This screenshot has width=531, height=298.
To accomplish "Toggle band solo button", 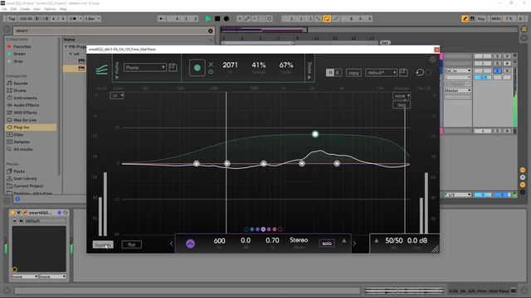I will pyautogui.click(x=327, y=243).
